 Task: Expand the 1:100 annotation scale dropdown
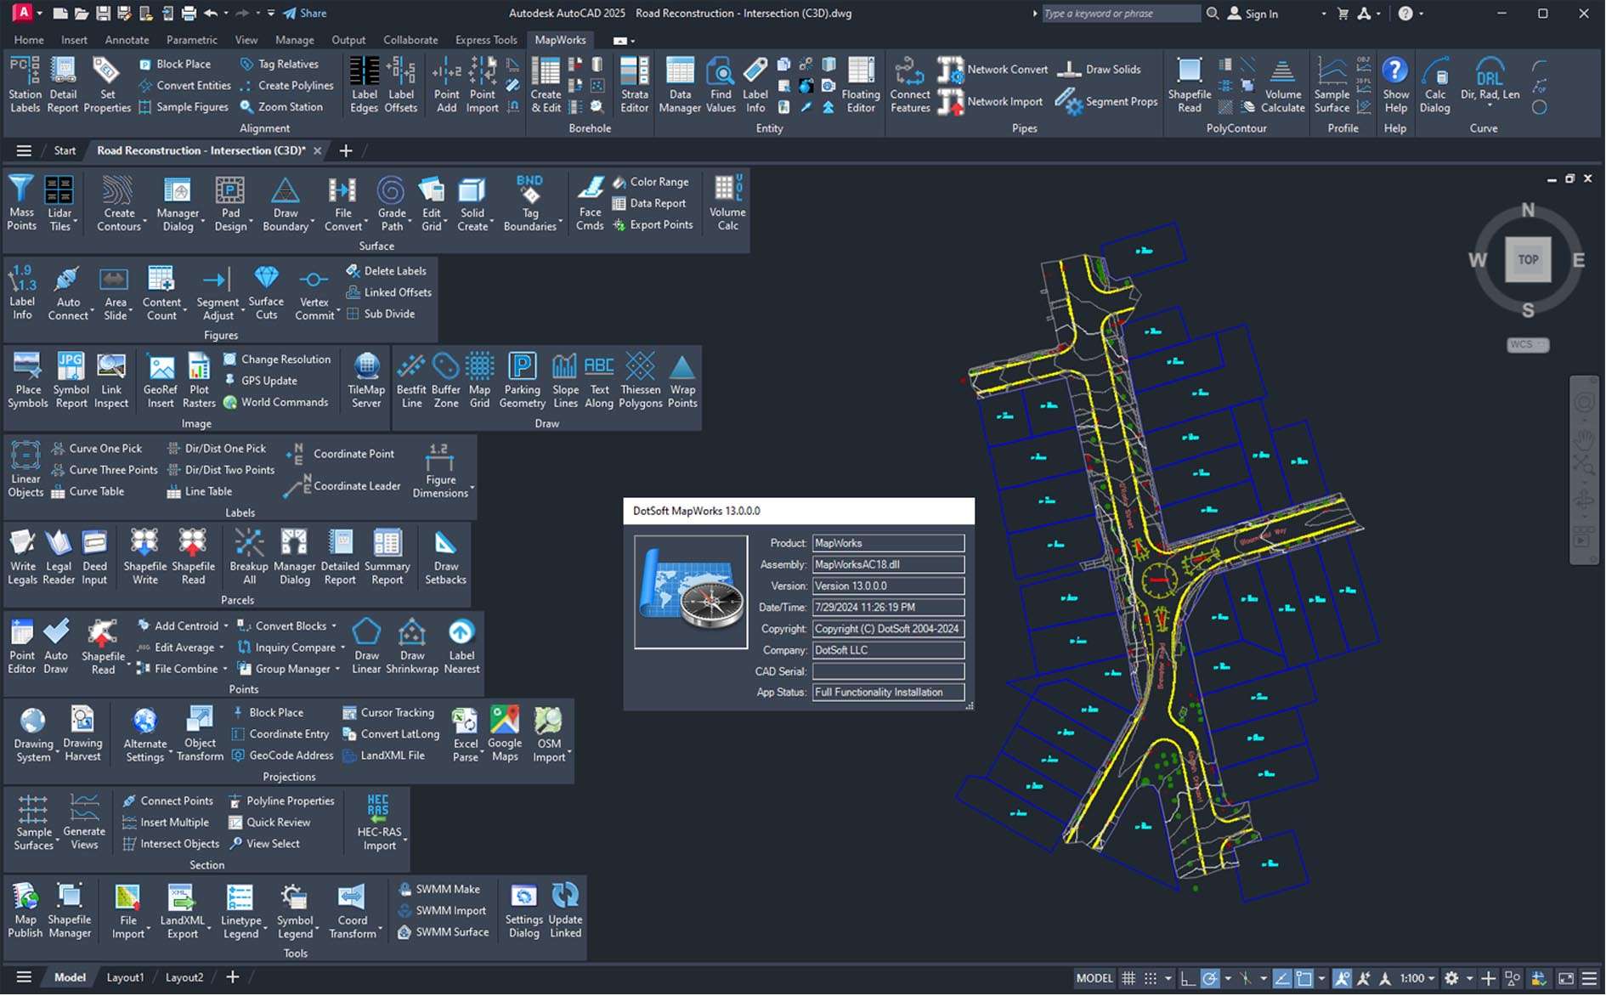[1431, 978]
